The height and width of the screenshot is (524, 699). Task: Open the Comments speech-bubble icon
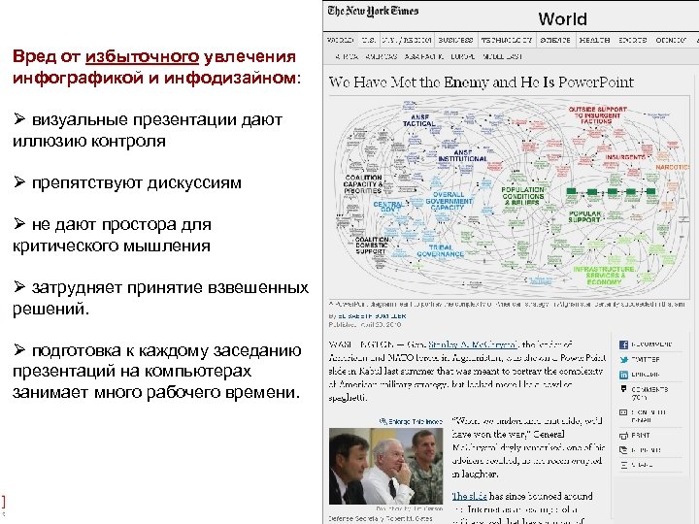pos(623,389)
